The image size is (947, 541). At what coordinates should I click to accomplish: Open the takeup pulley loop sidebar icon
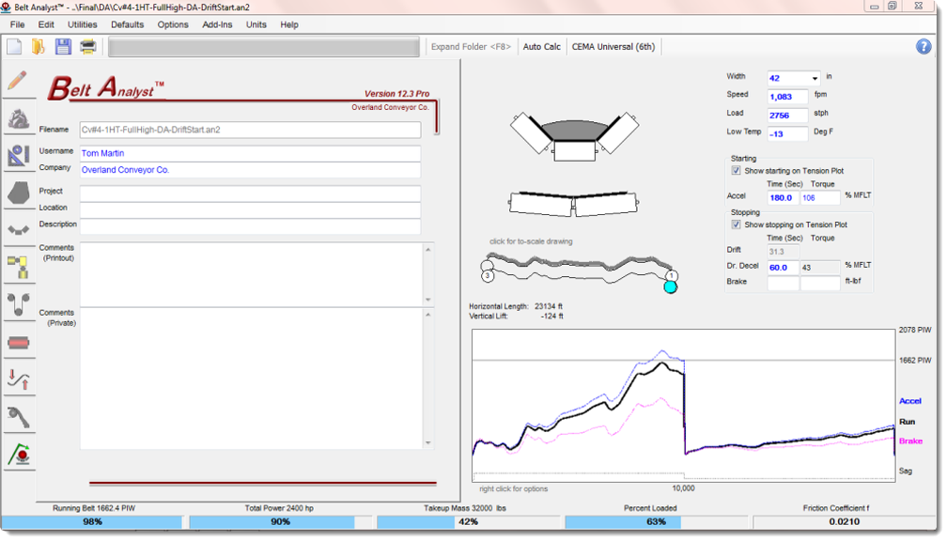19,304
